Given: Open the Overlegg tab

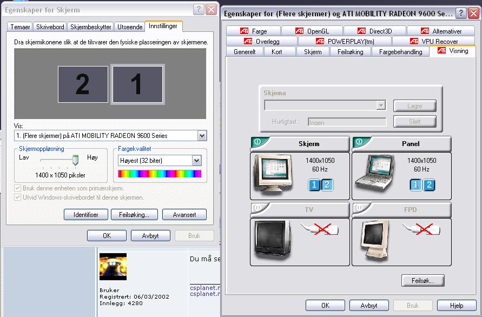Looking at the screenshot, I should [262, 41].
